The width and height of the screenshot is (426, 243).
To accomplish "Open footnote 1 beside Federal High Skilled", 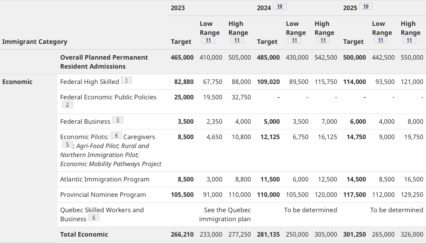I will tap(126, 80).
